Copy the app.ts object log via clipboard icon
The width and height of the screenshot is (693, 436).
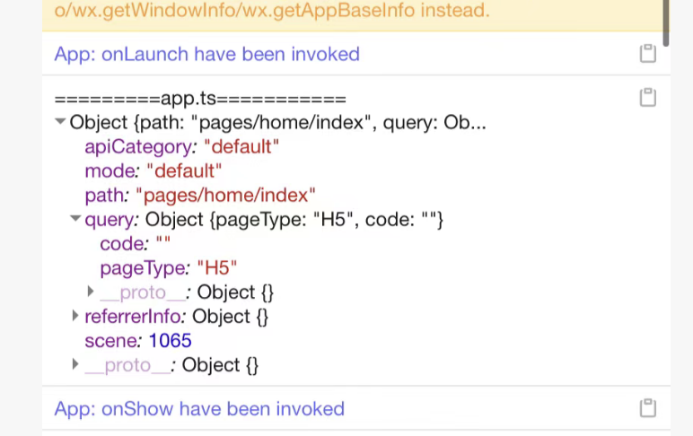647,97
